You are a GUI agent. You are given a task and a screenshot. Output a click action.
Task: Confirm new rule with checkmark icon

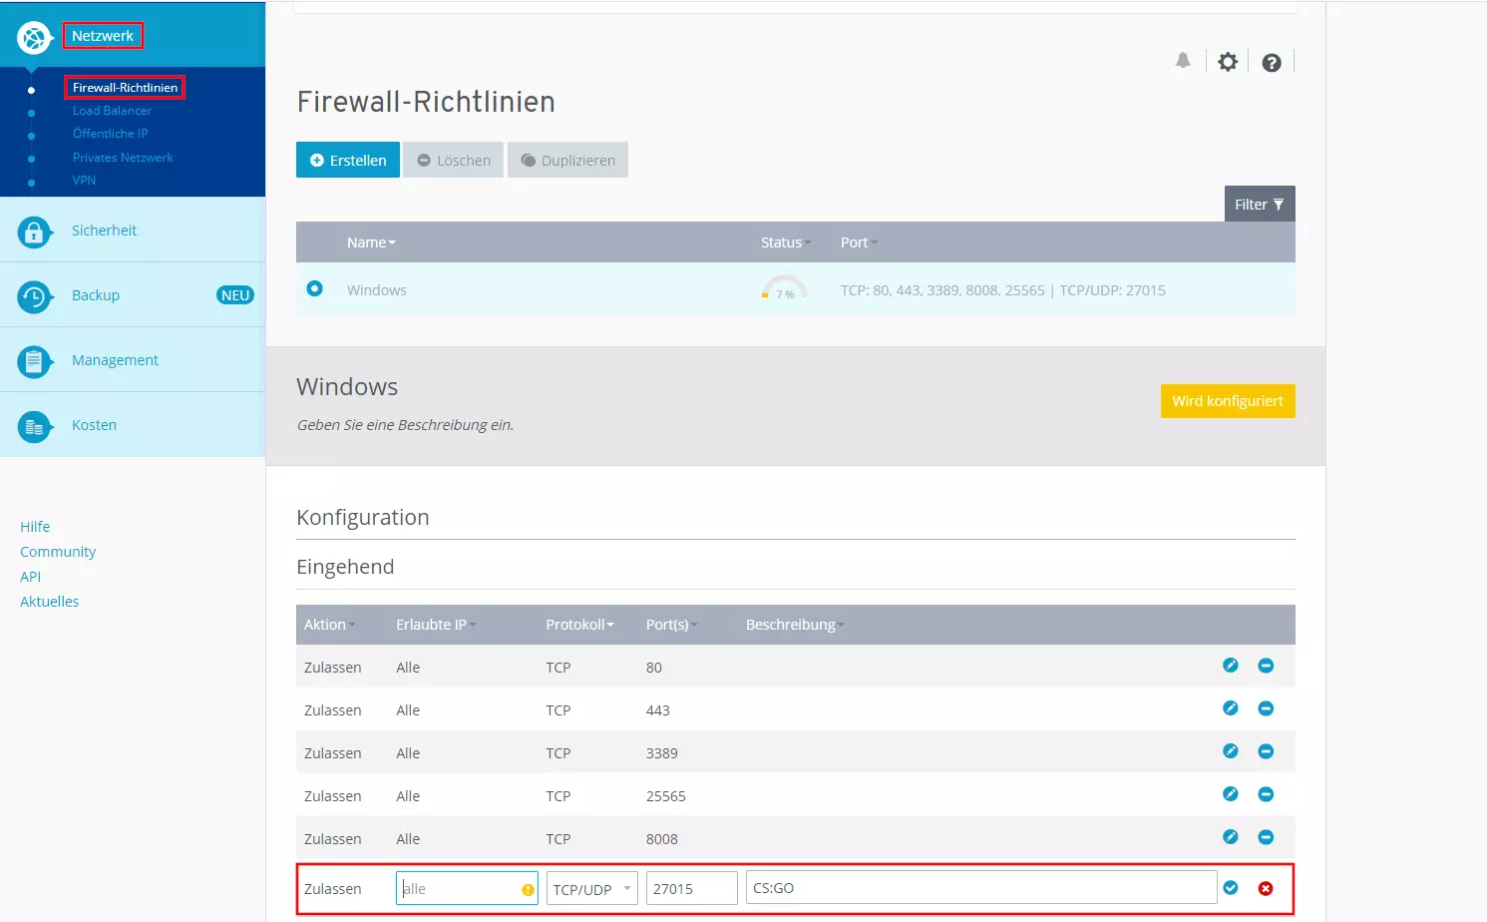coord(1231,888)
